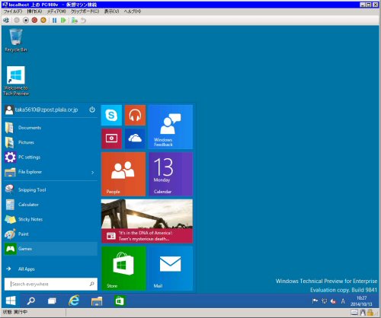Open the News tile with DNA of America headline
This screenshot has height=318, width=381.
(x=147, y=221)
